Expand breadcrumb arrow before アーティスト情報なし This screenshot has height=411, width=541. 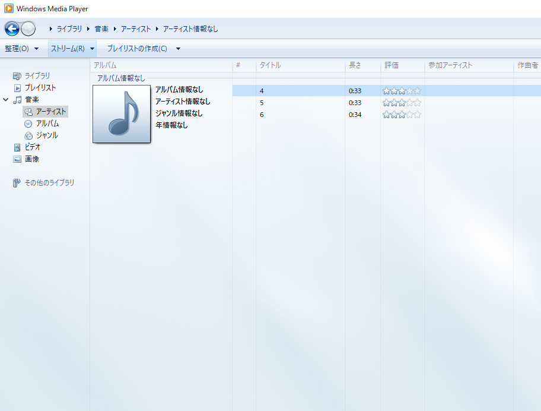(157, 29)
